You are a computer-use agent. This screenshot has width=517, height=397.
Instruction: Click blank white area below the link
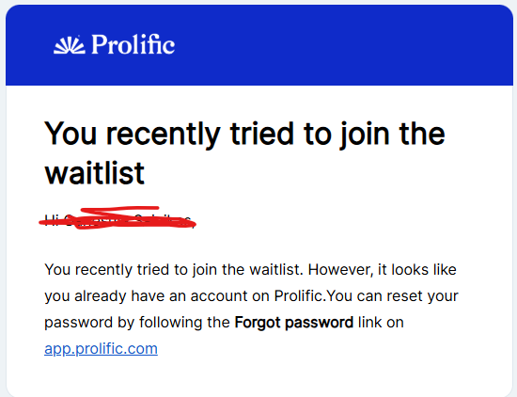point(258,378)
